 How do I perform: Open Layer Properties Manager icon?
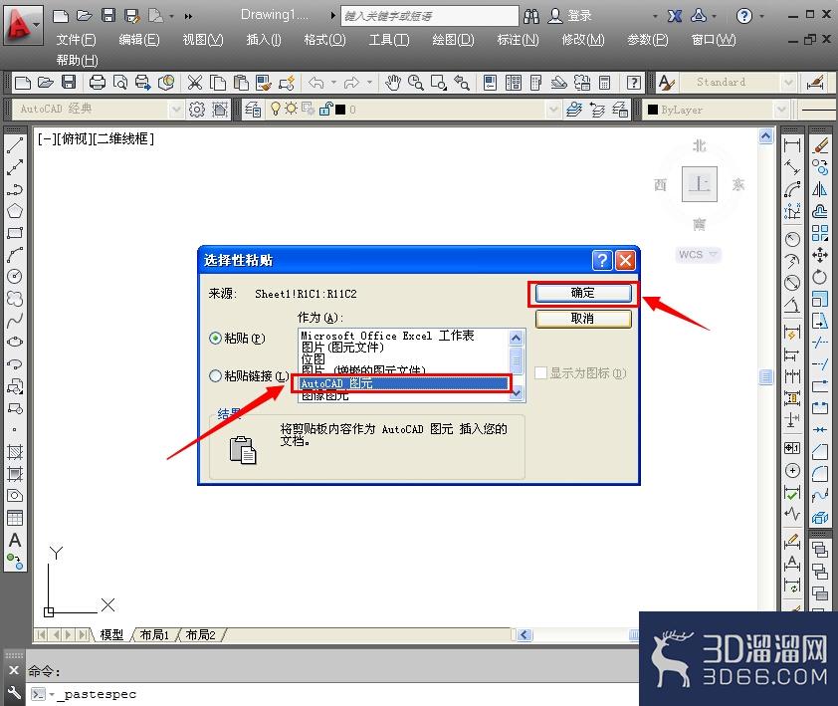click(253, 110)
